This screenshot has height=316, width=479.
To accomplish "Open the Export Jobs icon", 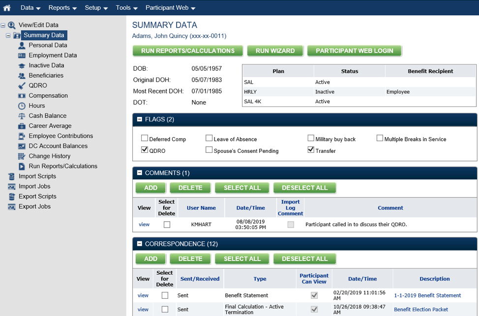I will pyautogui.click(x=11, y=206).
